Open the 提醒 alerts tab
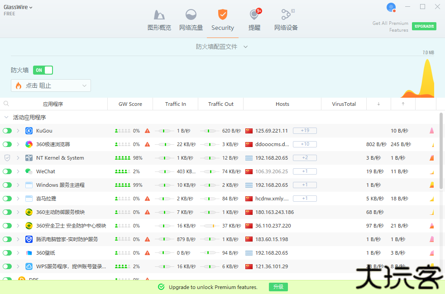Screen dimensions: 445x294 [254, 20]
